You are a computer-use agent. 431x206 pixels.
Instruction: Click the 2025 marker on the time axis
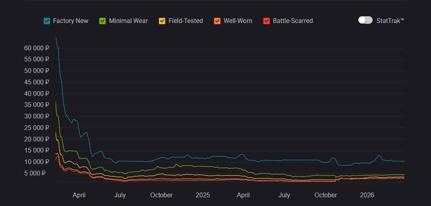coord(203,195)
